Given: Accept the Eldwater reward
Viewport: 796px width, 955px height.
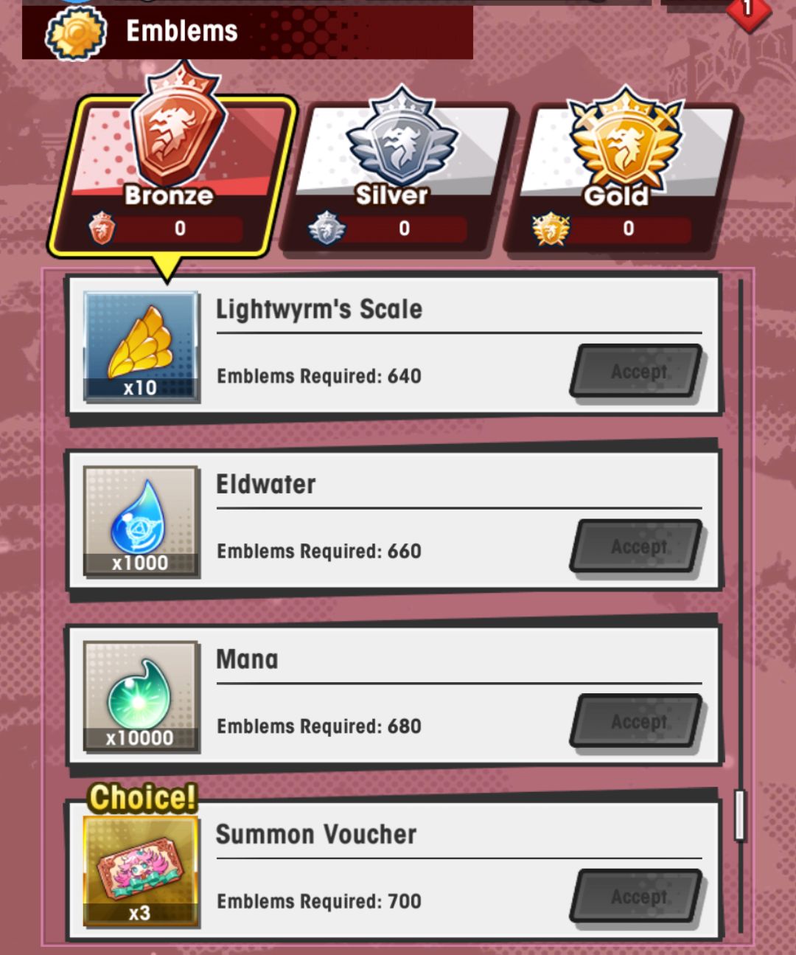Looking at the screenshot, I should click(638, 546).
